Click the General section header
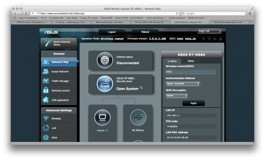This screenshot has height=160, width=265. coord(59,54)
